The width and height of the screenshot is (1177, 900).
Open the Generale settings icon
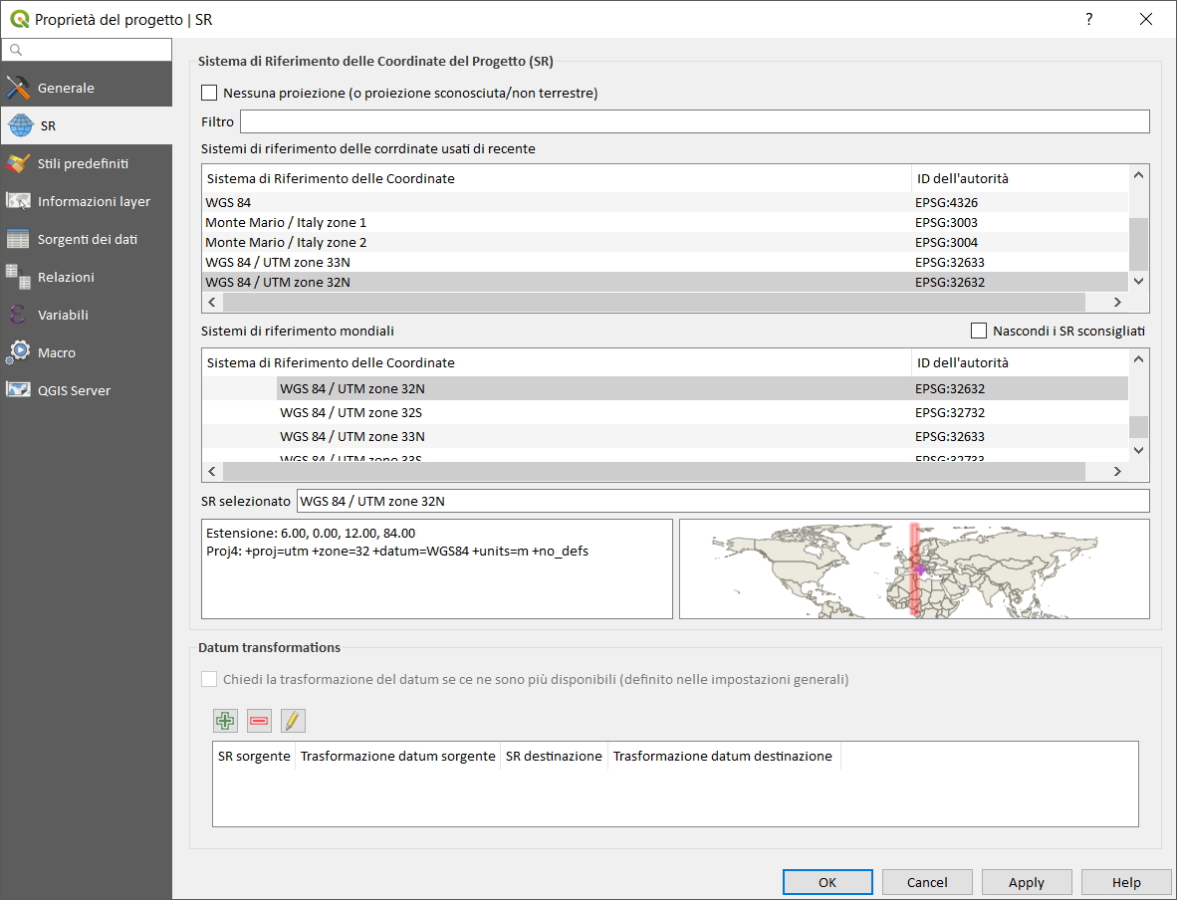(19, 88)
